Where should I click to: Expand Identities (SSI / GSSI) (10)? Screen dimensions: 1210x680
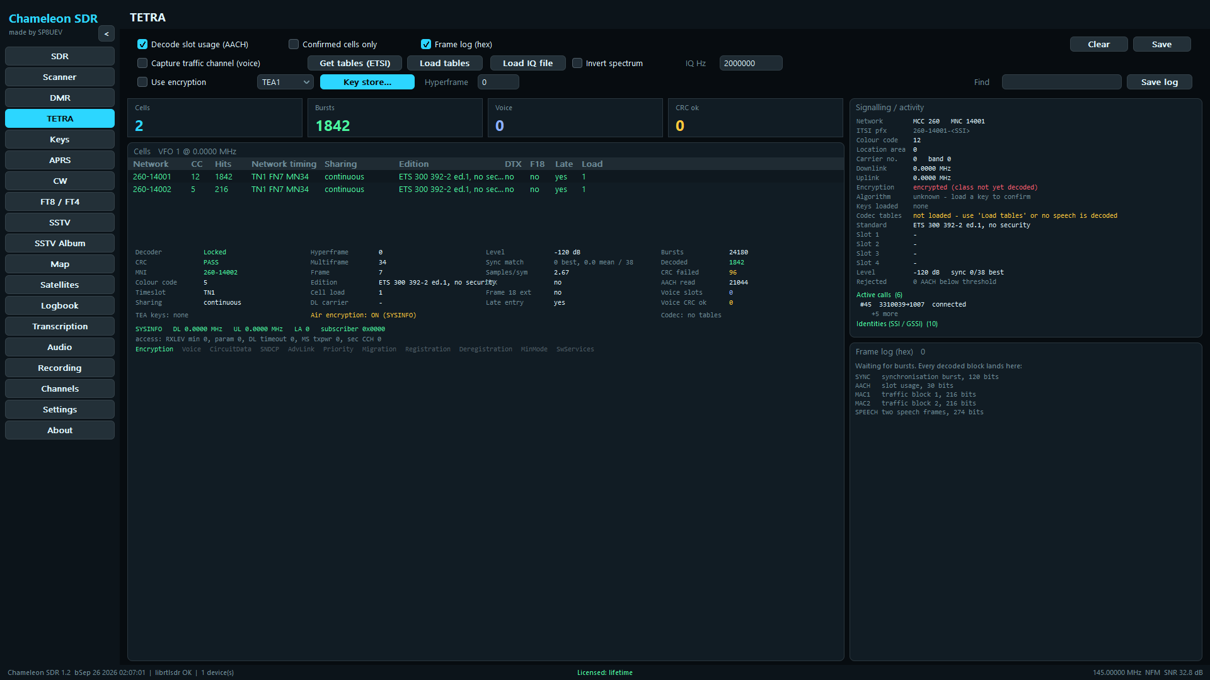pos(897,324)
